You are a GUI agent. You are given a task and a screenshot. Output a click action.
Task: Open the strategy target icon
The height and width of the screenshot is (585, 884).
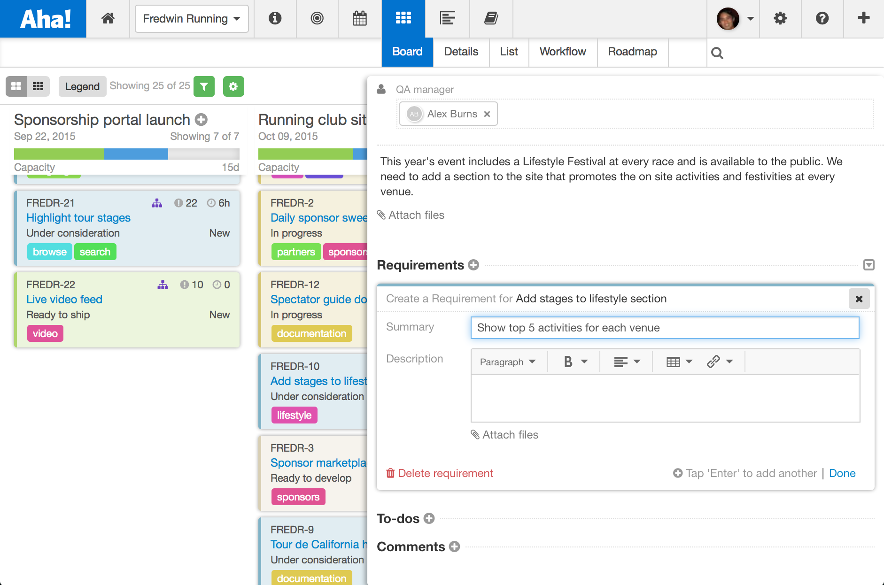(317, 19)
